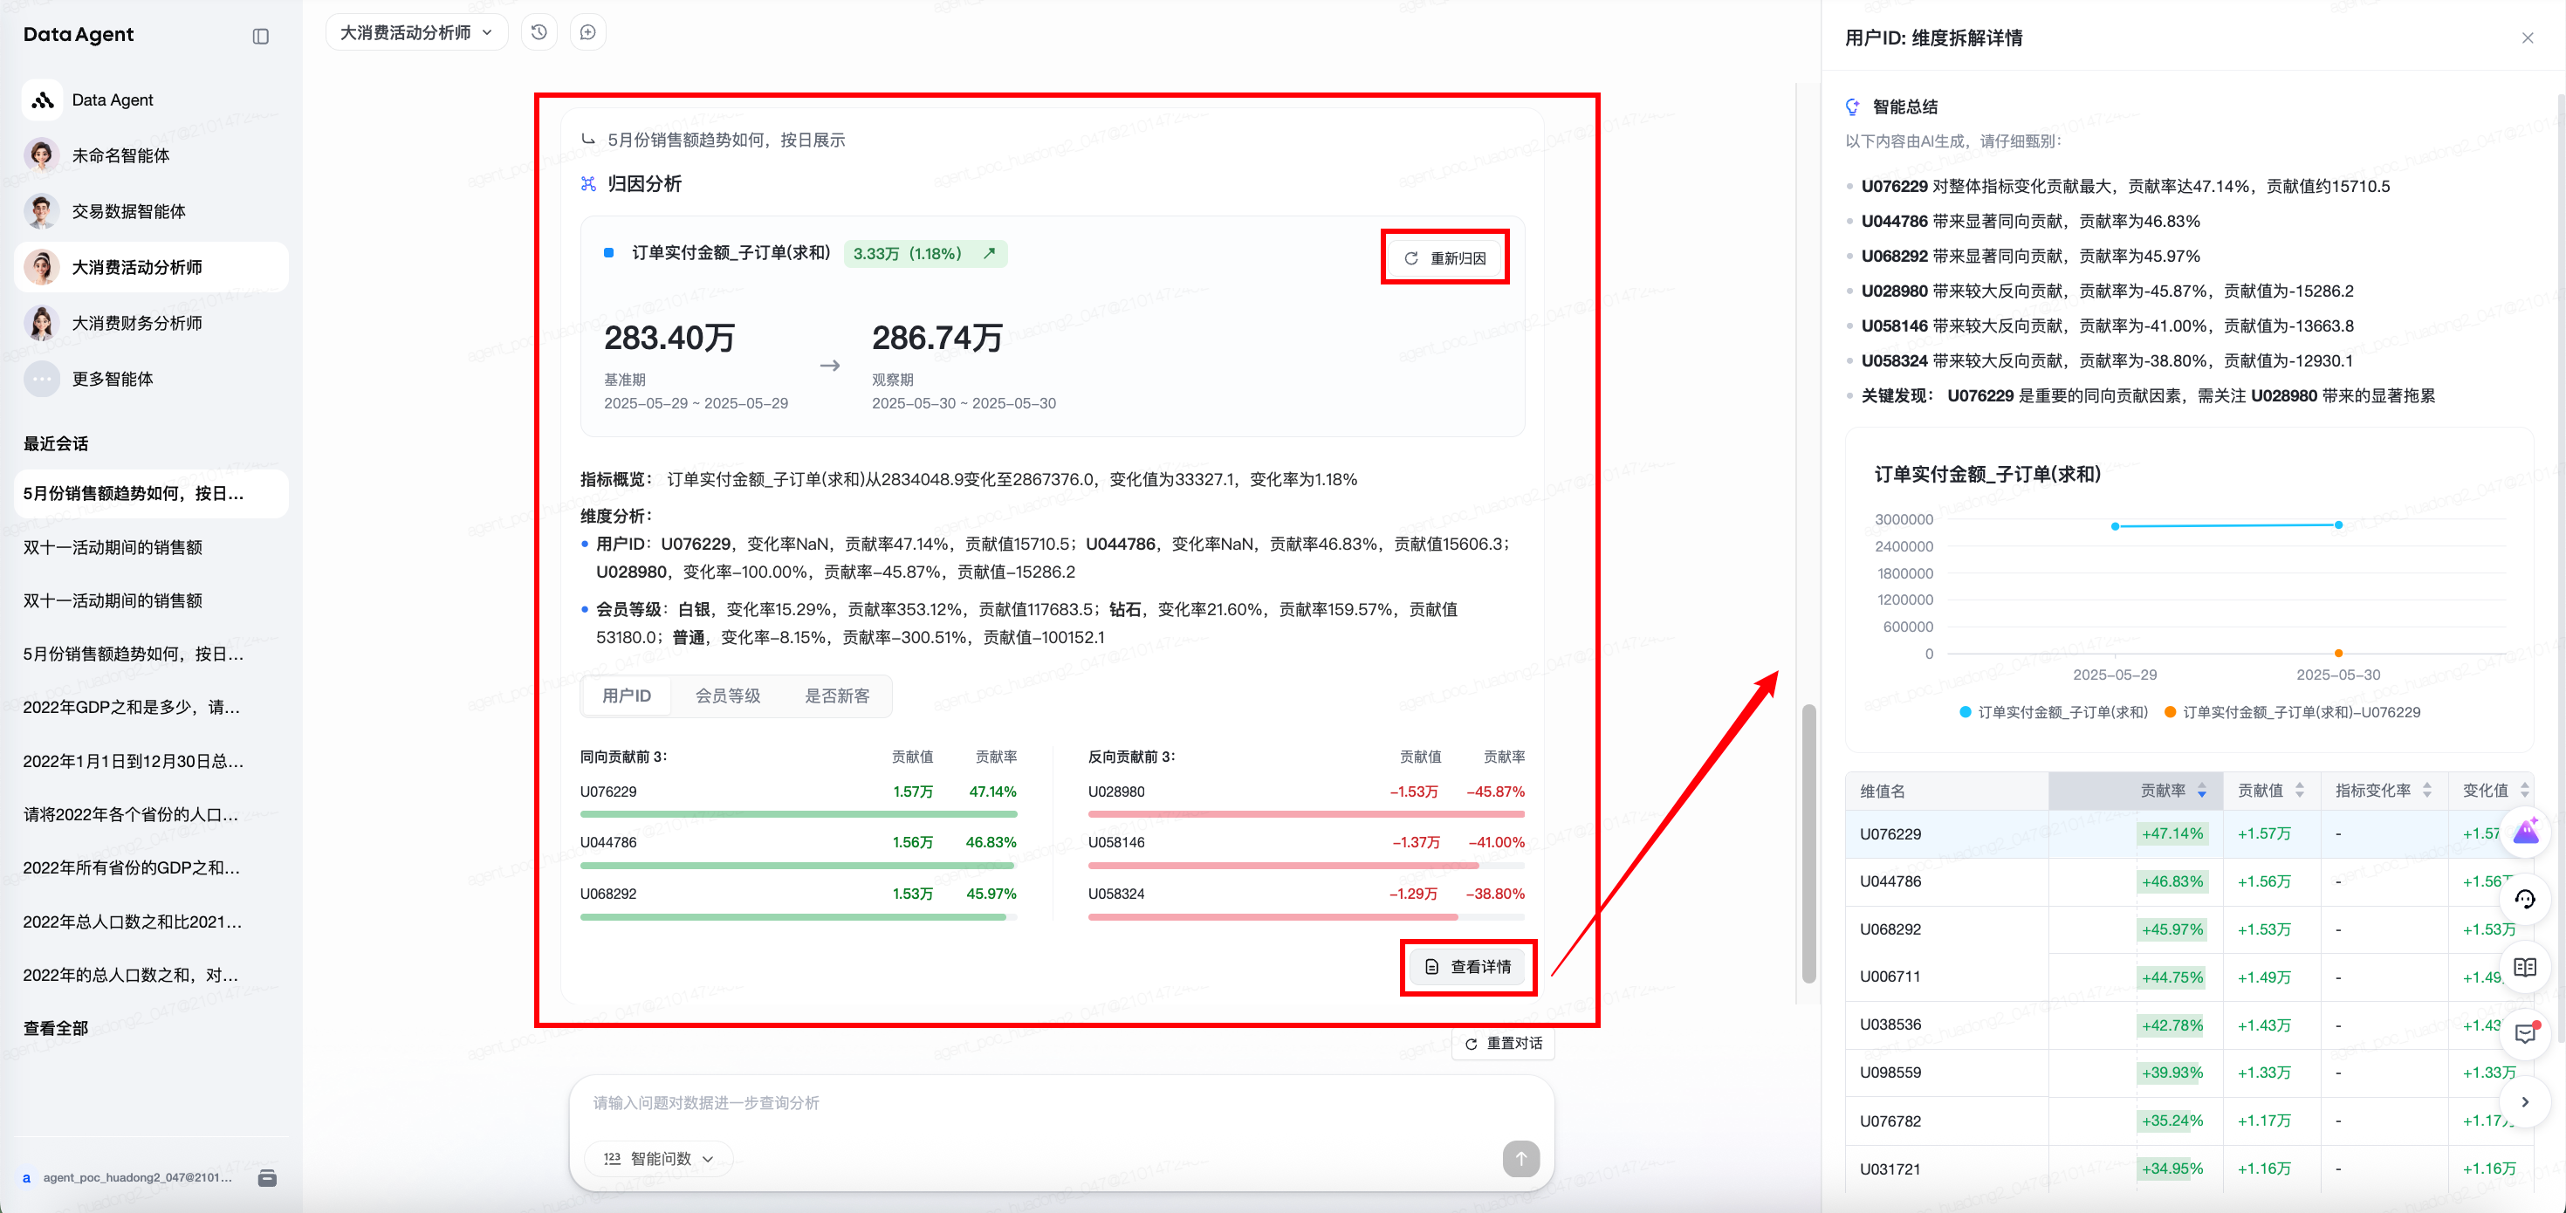
Task: Sort table by 贡献率 column
Action: [2173, 791]
